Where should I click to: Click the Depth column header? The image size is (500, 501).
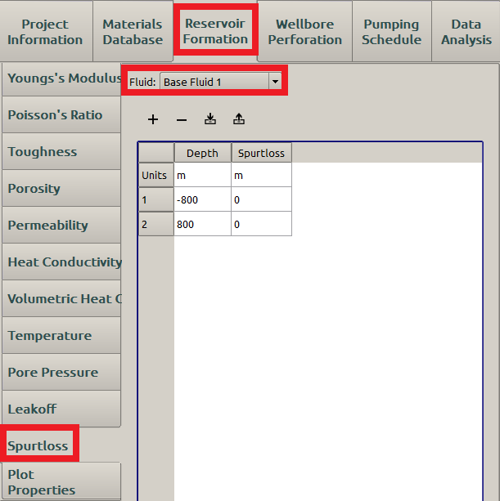click(x=202, y=153)
